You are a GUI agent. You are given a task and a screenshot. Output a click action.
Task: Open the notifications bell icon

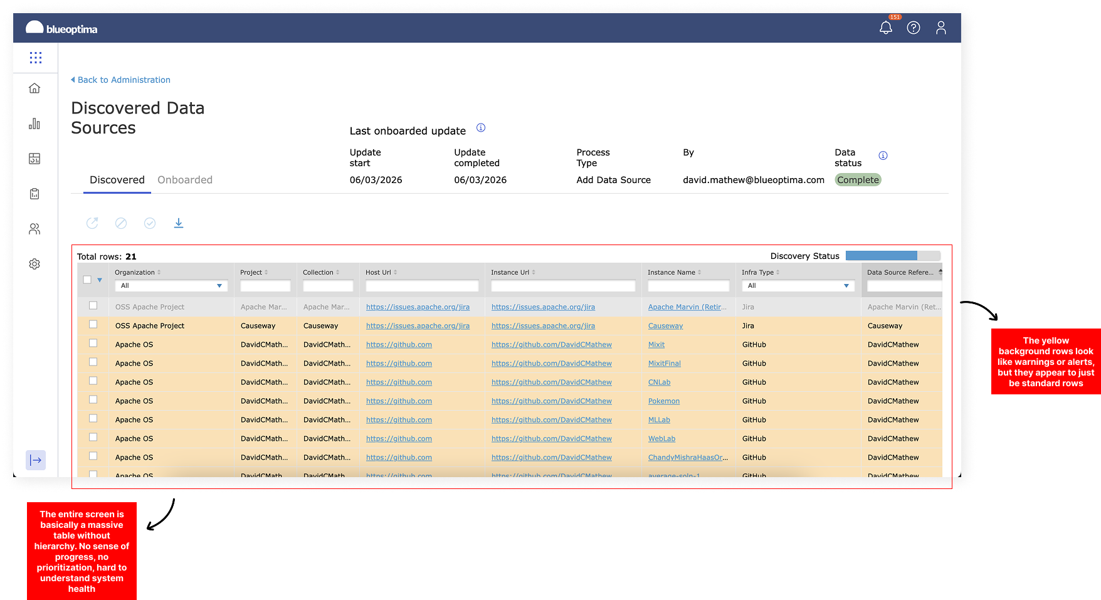tap(886, 28)
